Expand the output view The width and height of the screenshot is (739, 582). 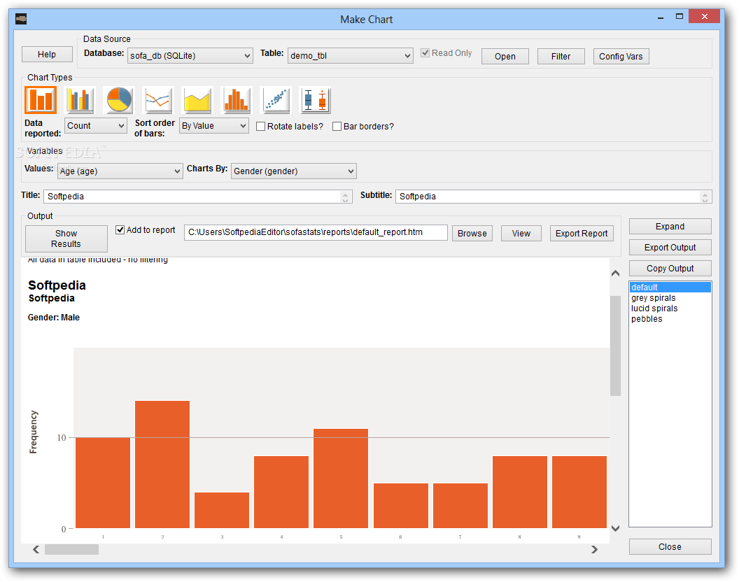point(670,226)
